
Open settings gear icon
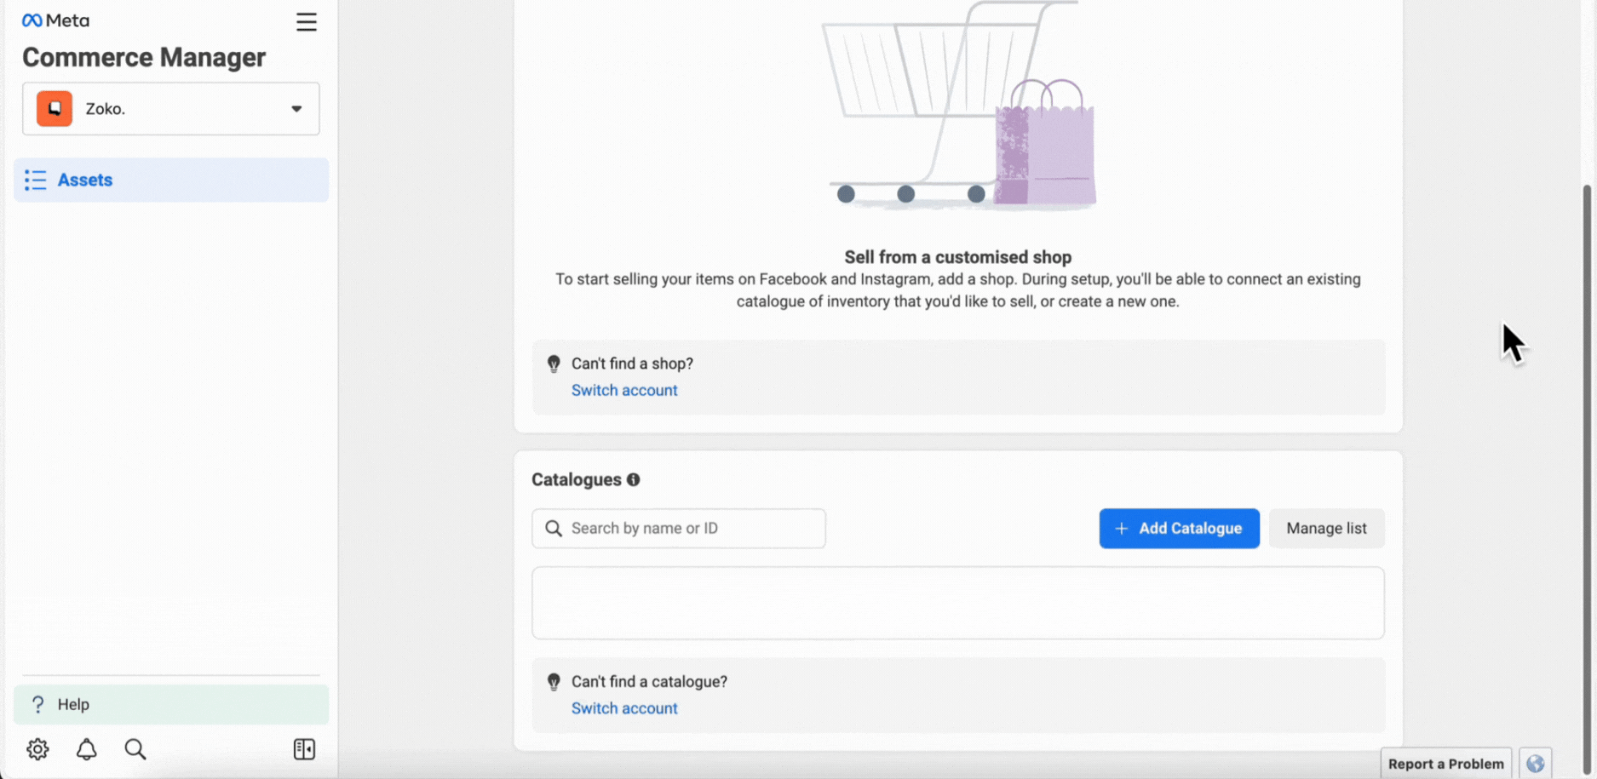click(37, 749)
